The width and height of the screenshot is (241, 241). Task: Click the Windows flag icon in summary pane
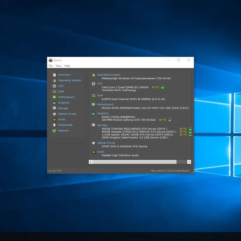(93, 75)
